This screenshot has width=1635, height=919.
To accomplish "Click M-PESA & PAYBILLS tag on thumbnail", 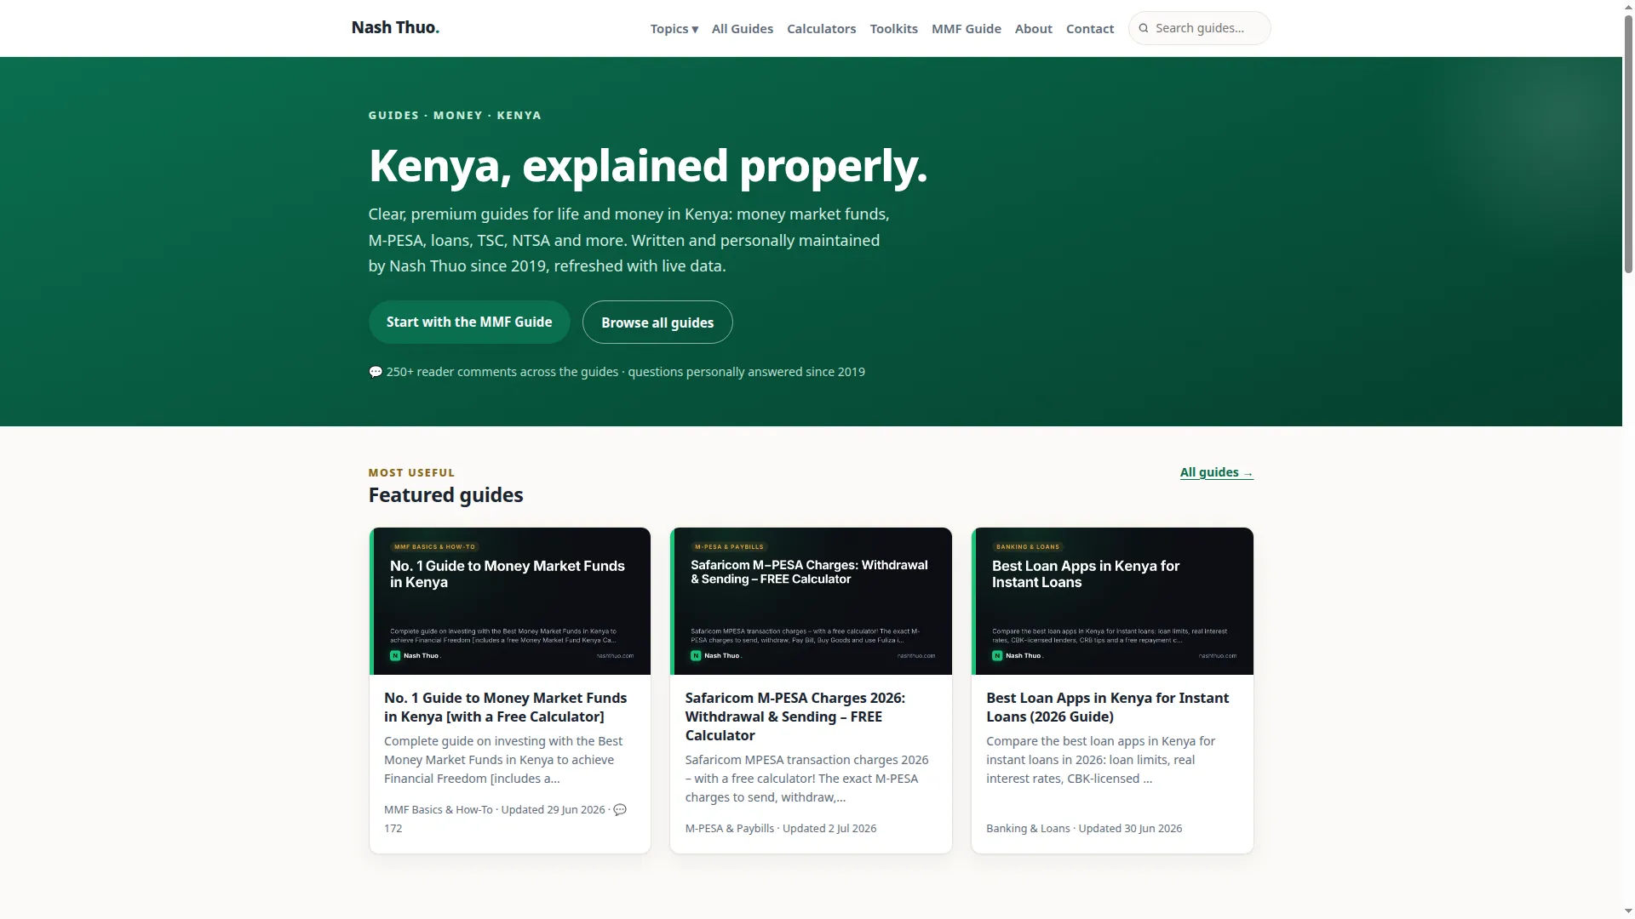I will (x=730, y=547).
